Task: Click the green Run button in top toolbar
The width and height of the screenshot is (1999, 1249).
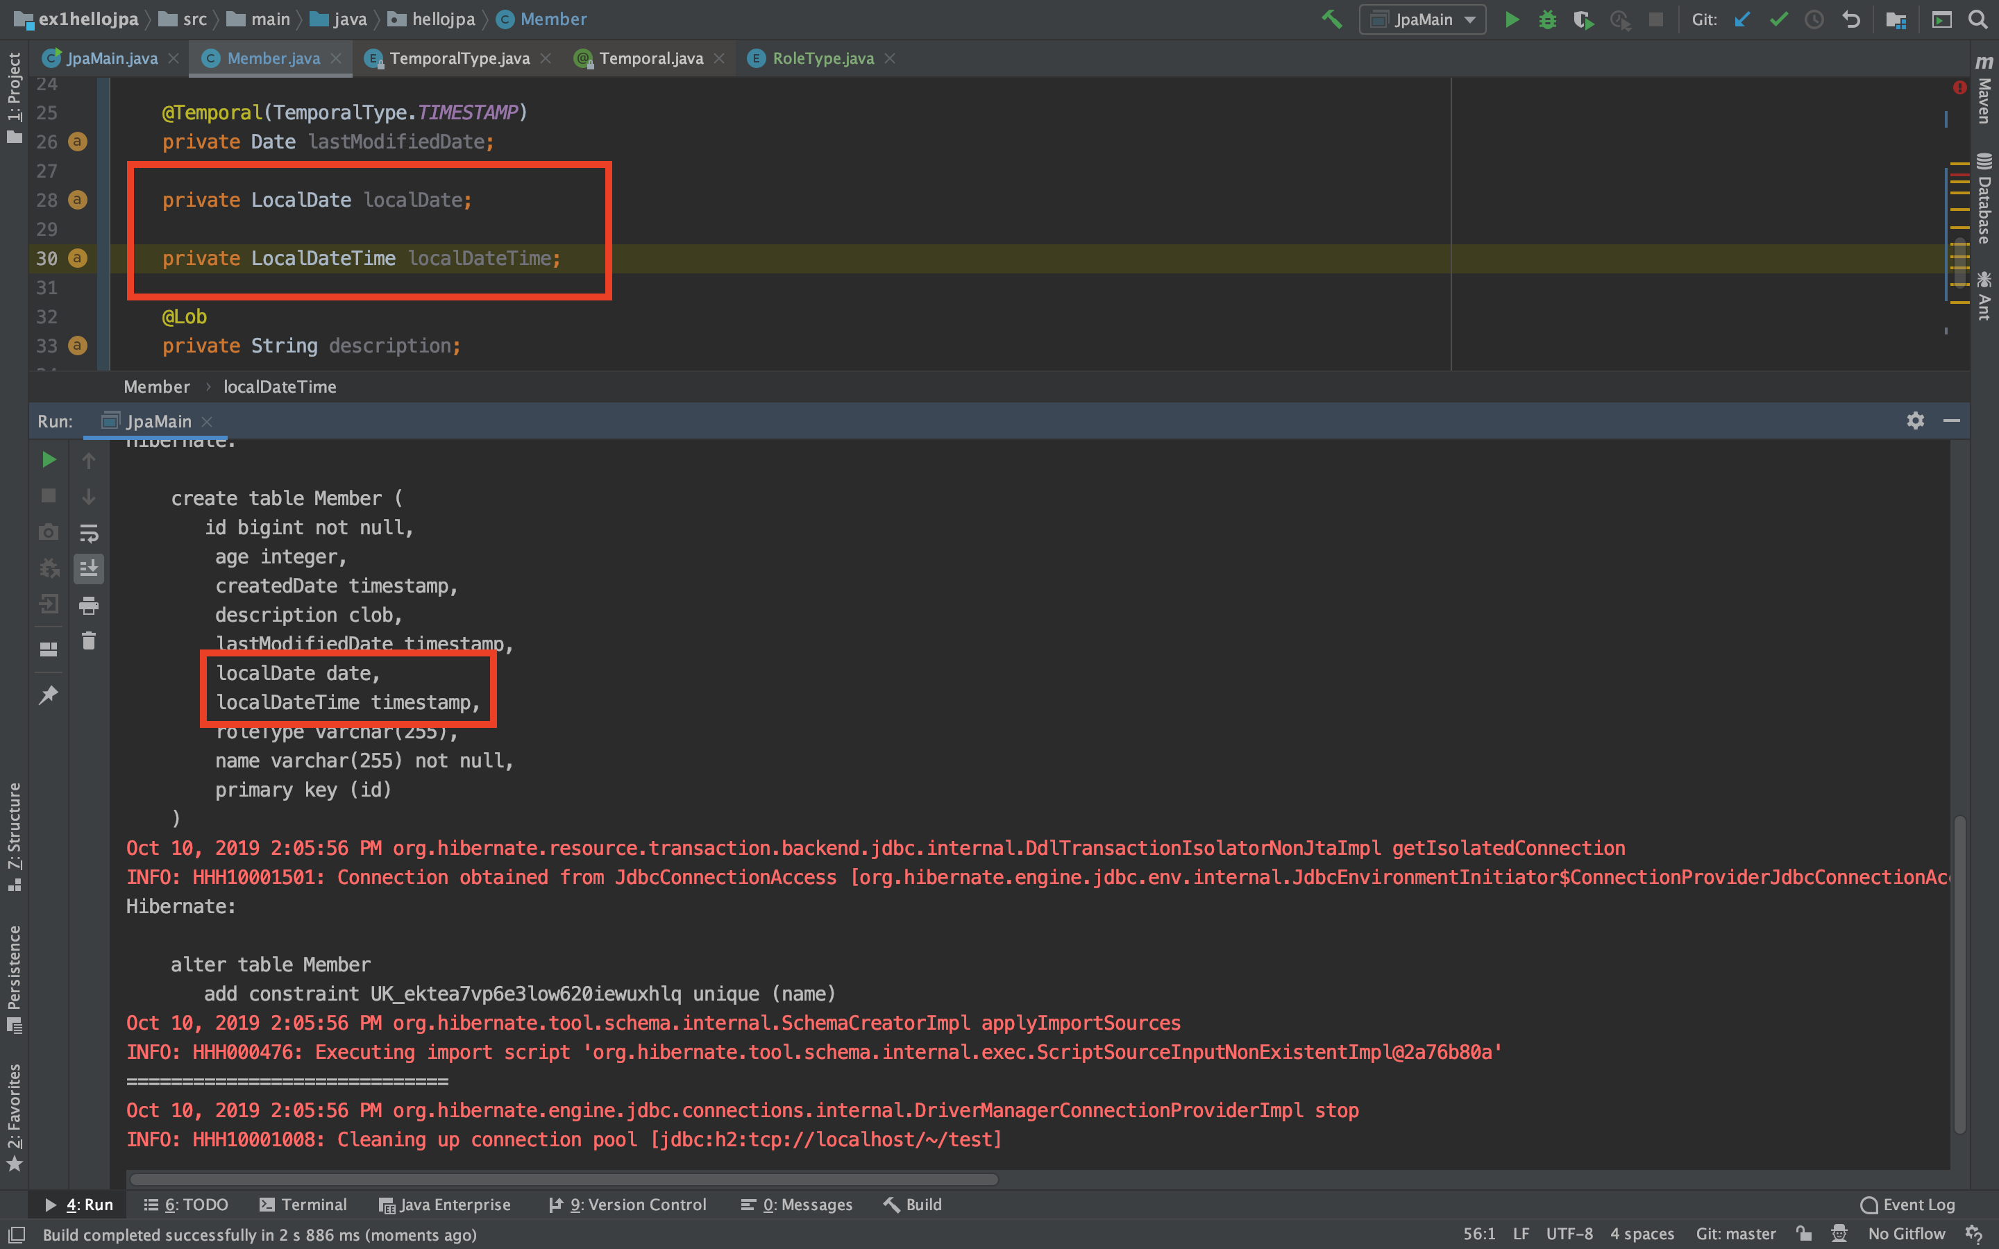Action: pyautogui.click(x=1511, y=20)
